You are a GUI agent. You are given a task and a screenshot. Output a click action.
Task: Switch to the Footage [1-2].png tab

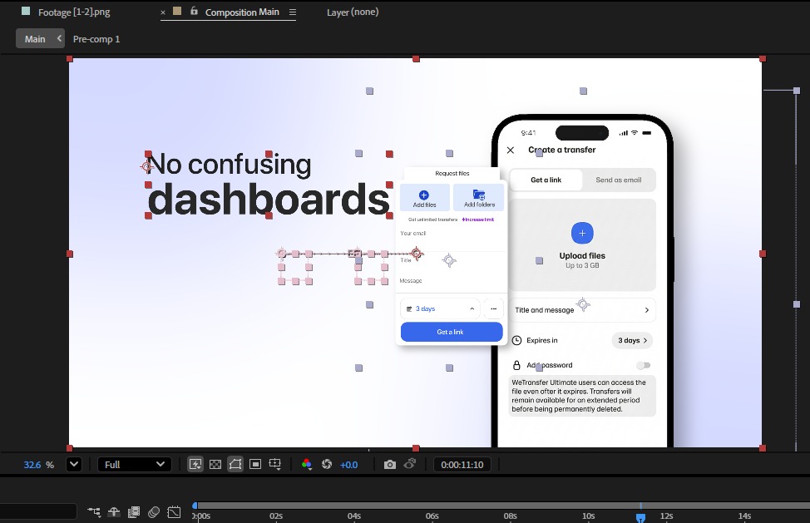(x=74, y=12)
